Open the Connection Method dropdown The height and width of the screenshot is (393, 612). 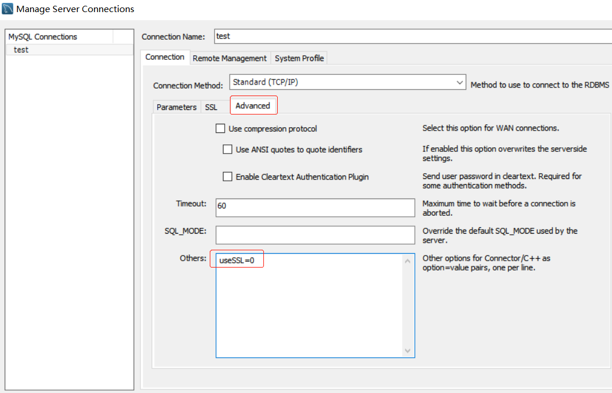pyautogui.click(x=347, y=82)
